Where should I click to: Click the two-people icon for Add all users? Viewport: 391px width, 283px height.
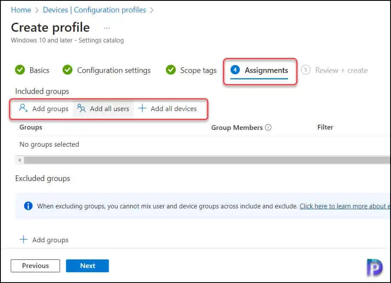point(81,108)
